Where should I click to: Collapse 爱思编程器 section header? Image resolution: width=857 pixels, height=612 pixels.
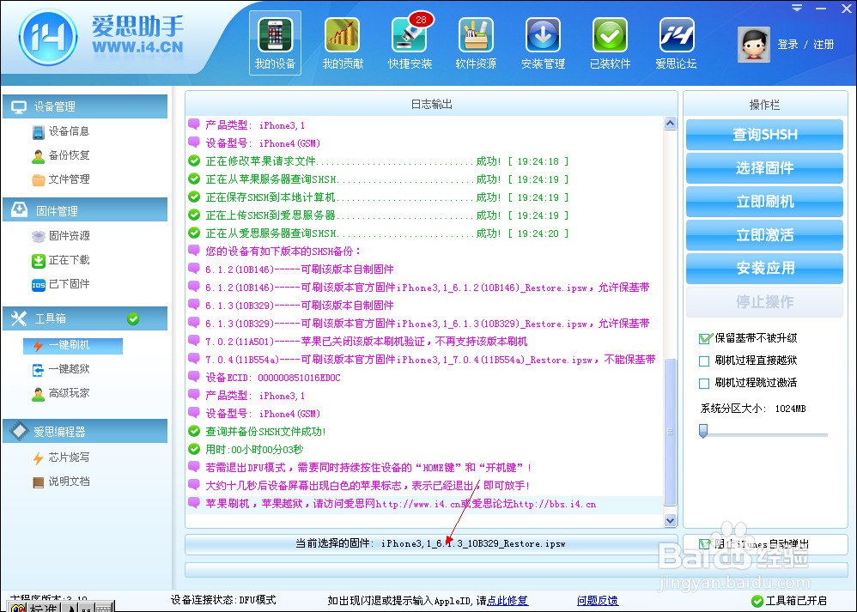(x=85, y=432)
